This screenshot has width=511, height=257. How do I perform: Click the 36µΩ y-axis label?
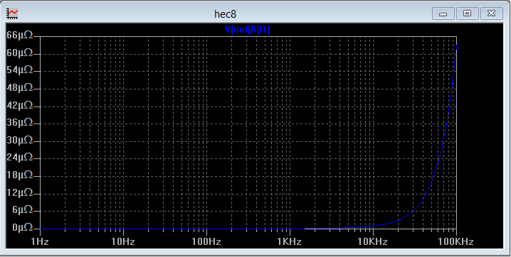(x=20, y=123)
